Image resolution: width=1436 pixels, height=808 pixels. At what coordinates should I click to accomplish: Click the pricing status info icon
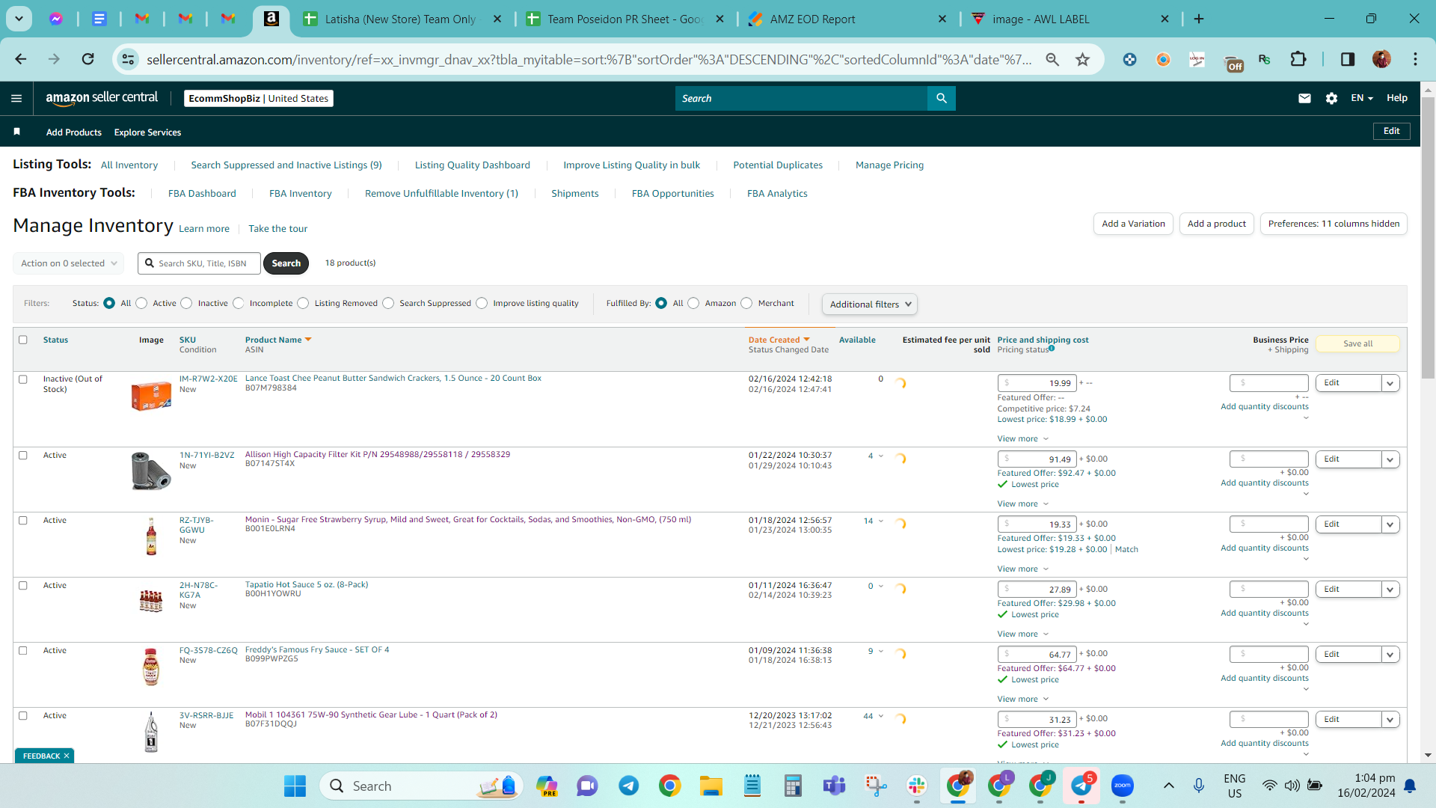[x=1052, y=349]
